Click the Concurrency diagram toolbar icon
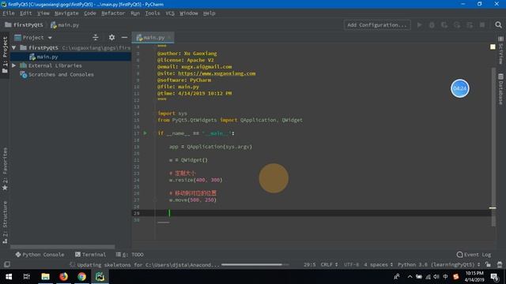 (x=470, y=24)
